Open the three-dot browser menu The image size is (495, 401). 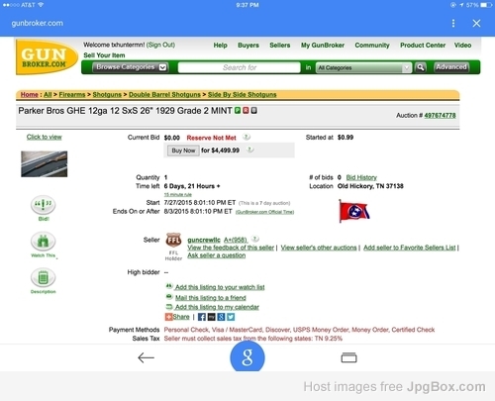click(x=453, y=23)
